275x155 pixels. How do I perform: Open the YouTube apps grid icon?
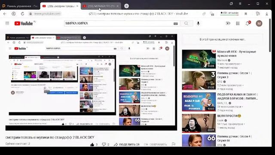238,23
